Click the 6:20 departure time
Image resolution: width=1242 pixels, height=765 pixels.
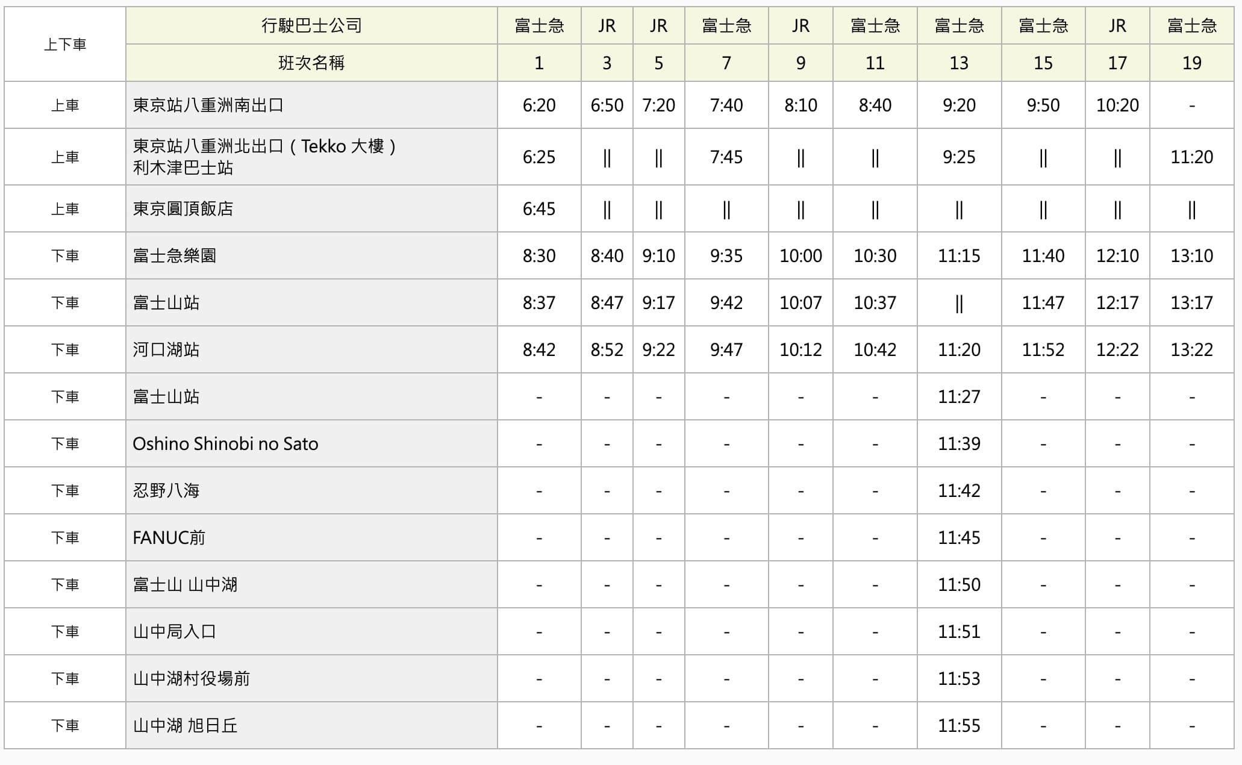tap(539, 105)
